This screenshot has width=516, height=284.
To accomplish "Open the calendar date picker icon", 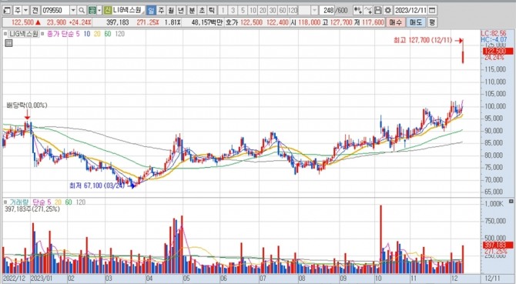I will (432, 11).
